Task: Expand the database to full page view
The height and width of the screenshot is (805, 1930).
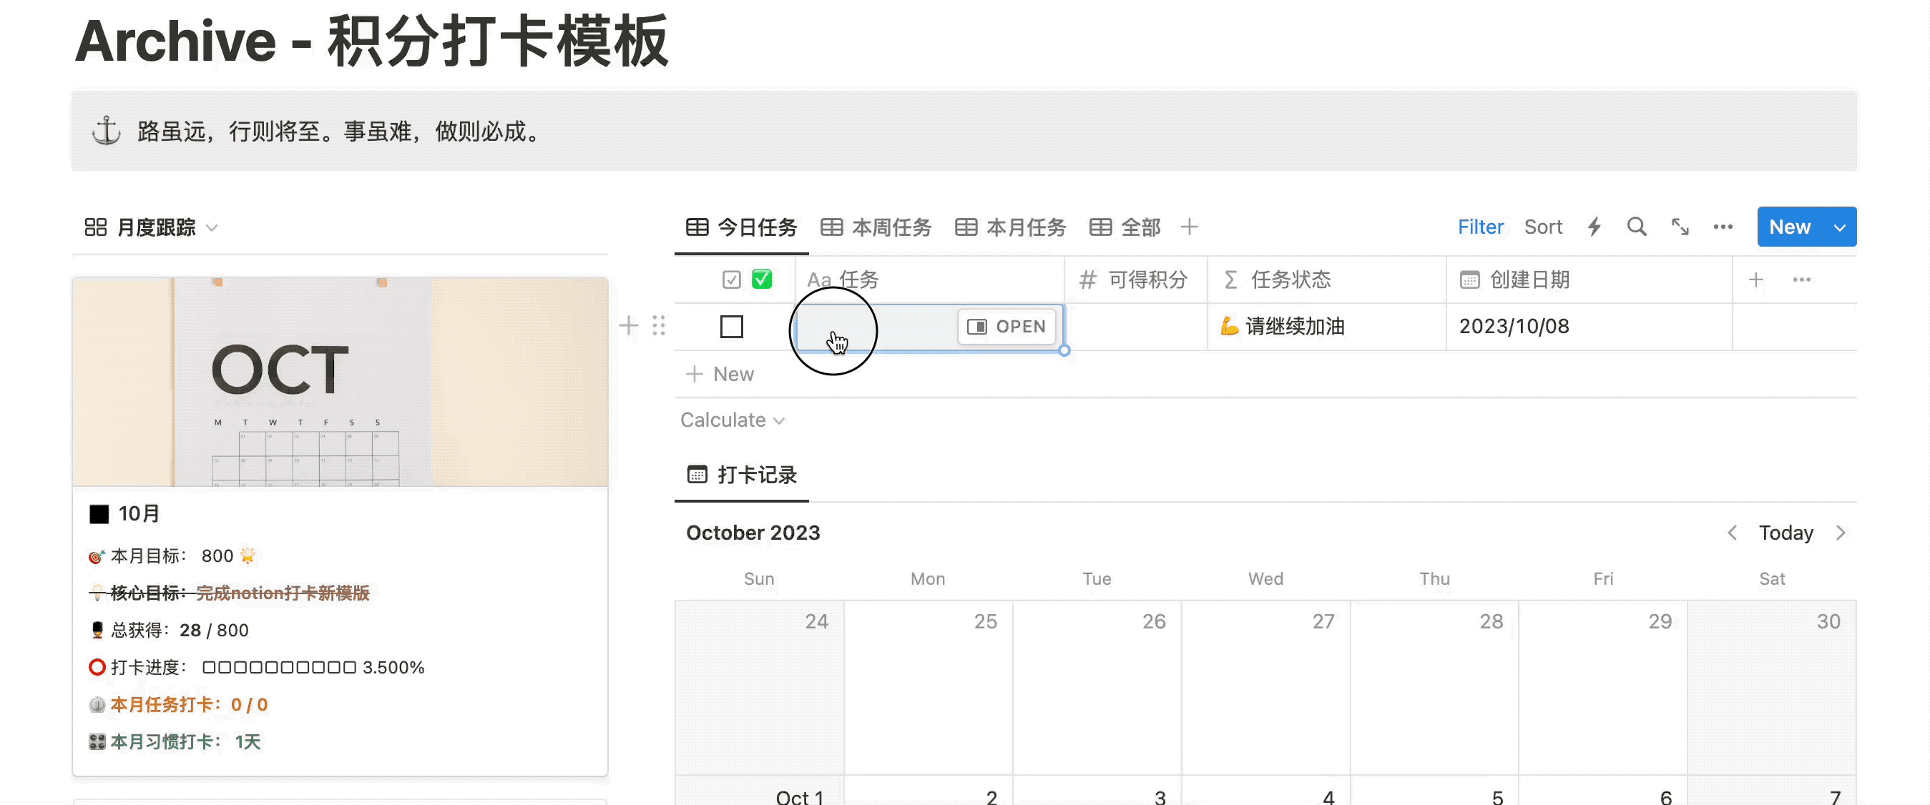Action: tap(1680, 227)
